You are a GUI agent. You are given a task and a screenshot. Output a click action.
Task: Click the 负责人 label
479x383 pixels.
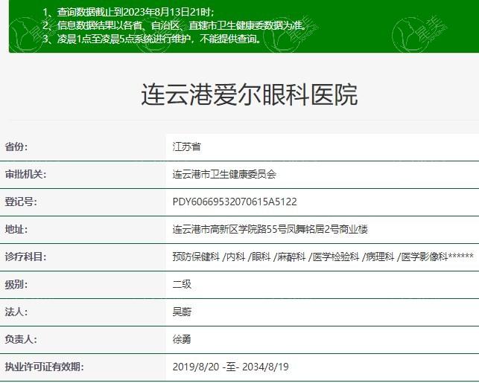click(x=21, y=339)
